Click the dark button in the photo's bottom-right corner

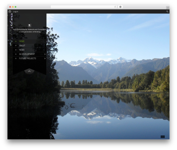pyautogui.click(x=163, y=137)
